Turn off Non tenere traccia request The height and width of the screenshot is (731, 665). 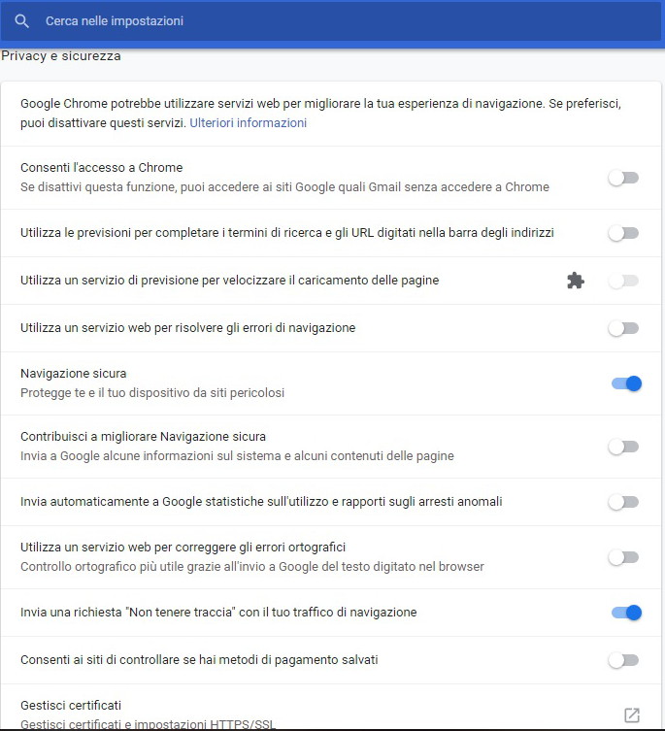click(x=626, y=613)
